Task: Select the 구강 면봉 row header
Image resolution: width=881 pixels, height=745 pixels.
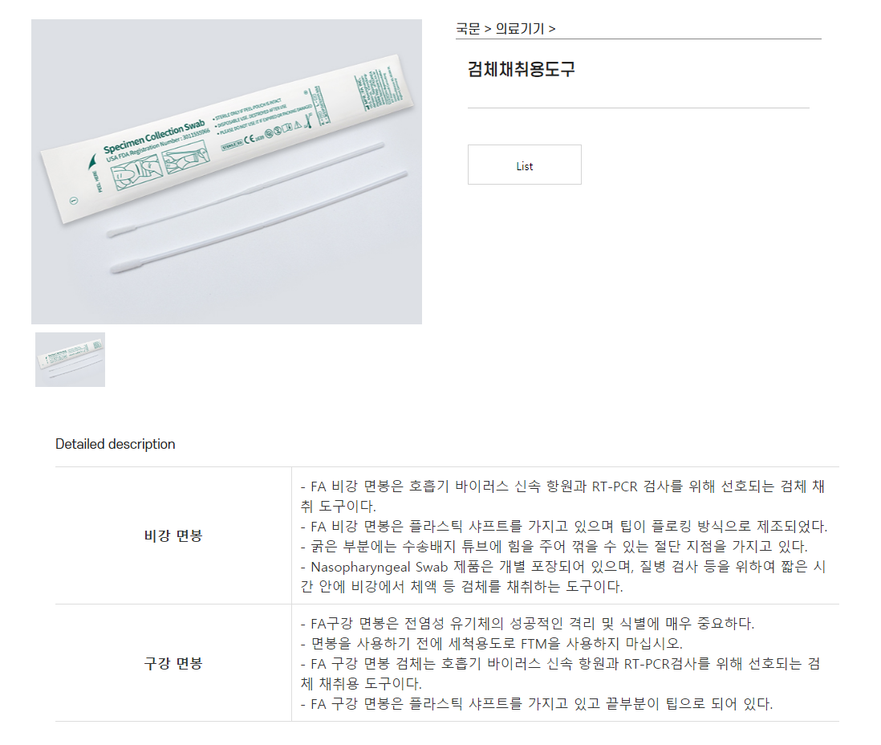Action: coord(173,663)
